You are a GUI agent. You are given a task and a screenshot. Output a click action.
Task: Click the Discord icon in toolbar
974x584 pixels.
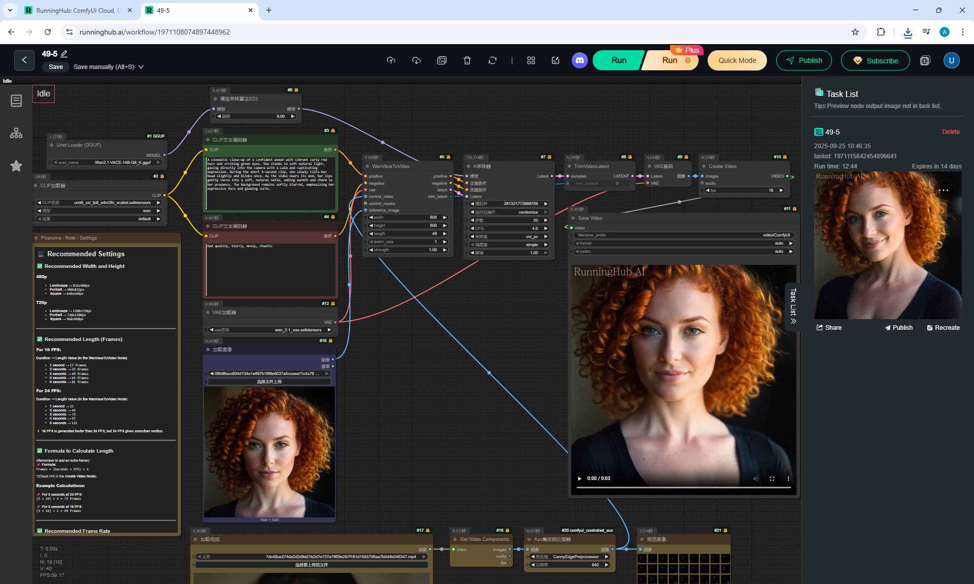pyautogui.click(x=579, y=60)
